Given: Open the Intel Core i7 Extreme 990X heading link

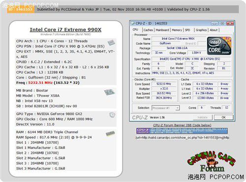Looking at the screenshot, I should [65, 30].
